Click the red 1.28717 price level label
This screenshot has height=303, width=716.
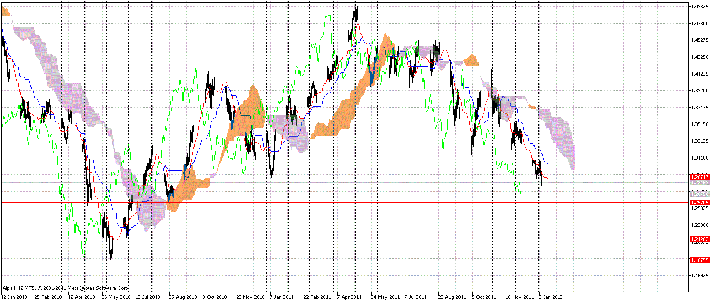point(700,177)
